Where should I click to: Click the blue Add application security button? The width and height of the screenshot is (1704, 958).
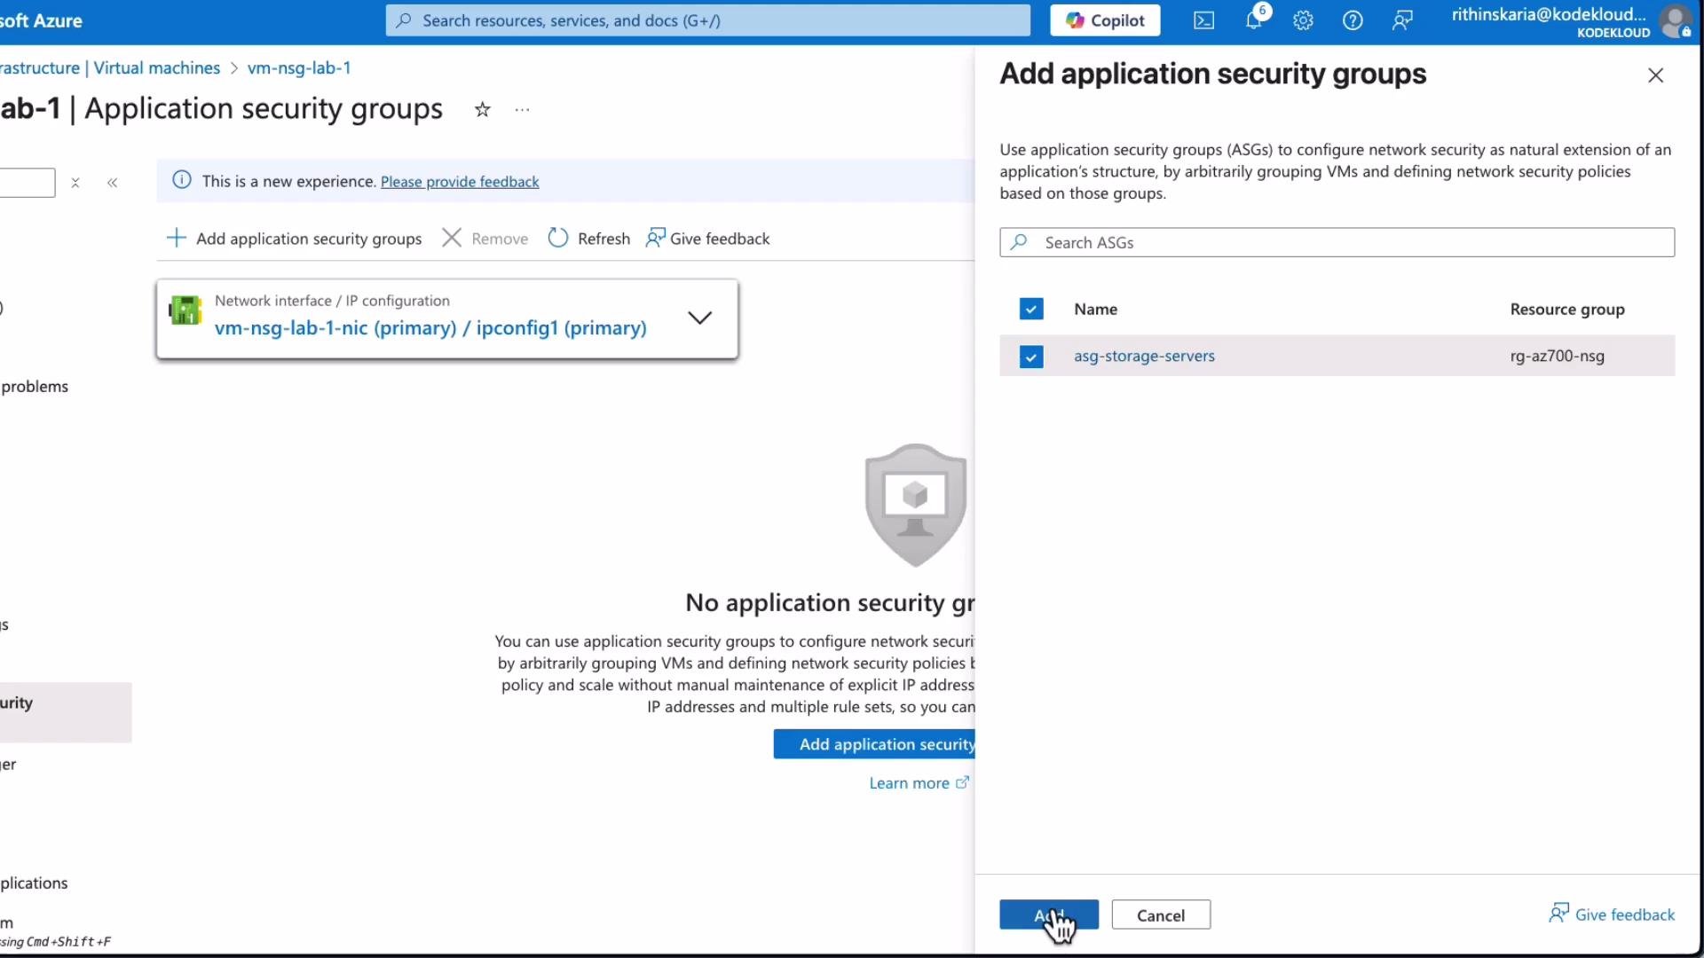click(x=874, y=744)
